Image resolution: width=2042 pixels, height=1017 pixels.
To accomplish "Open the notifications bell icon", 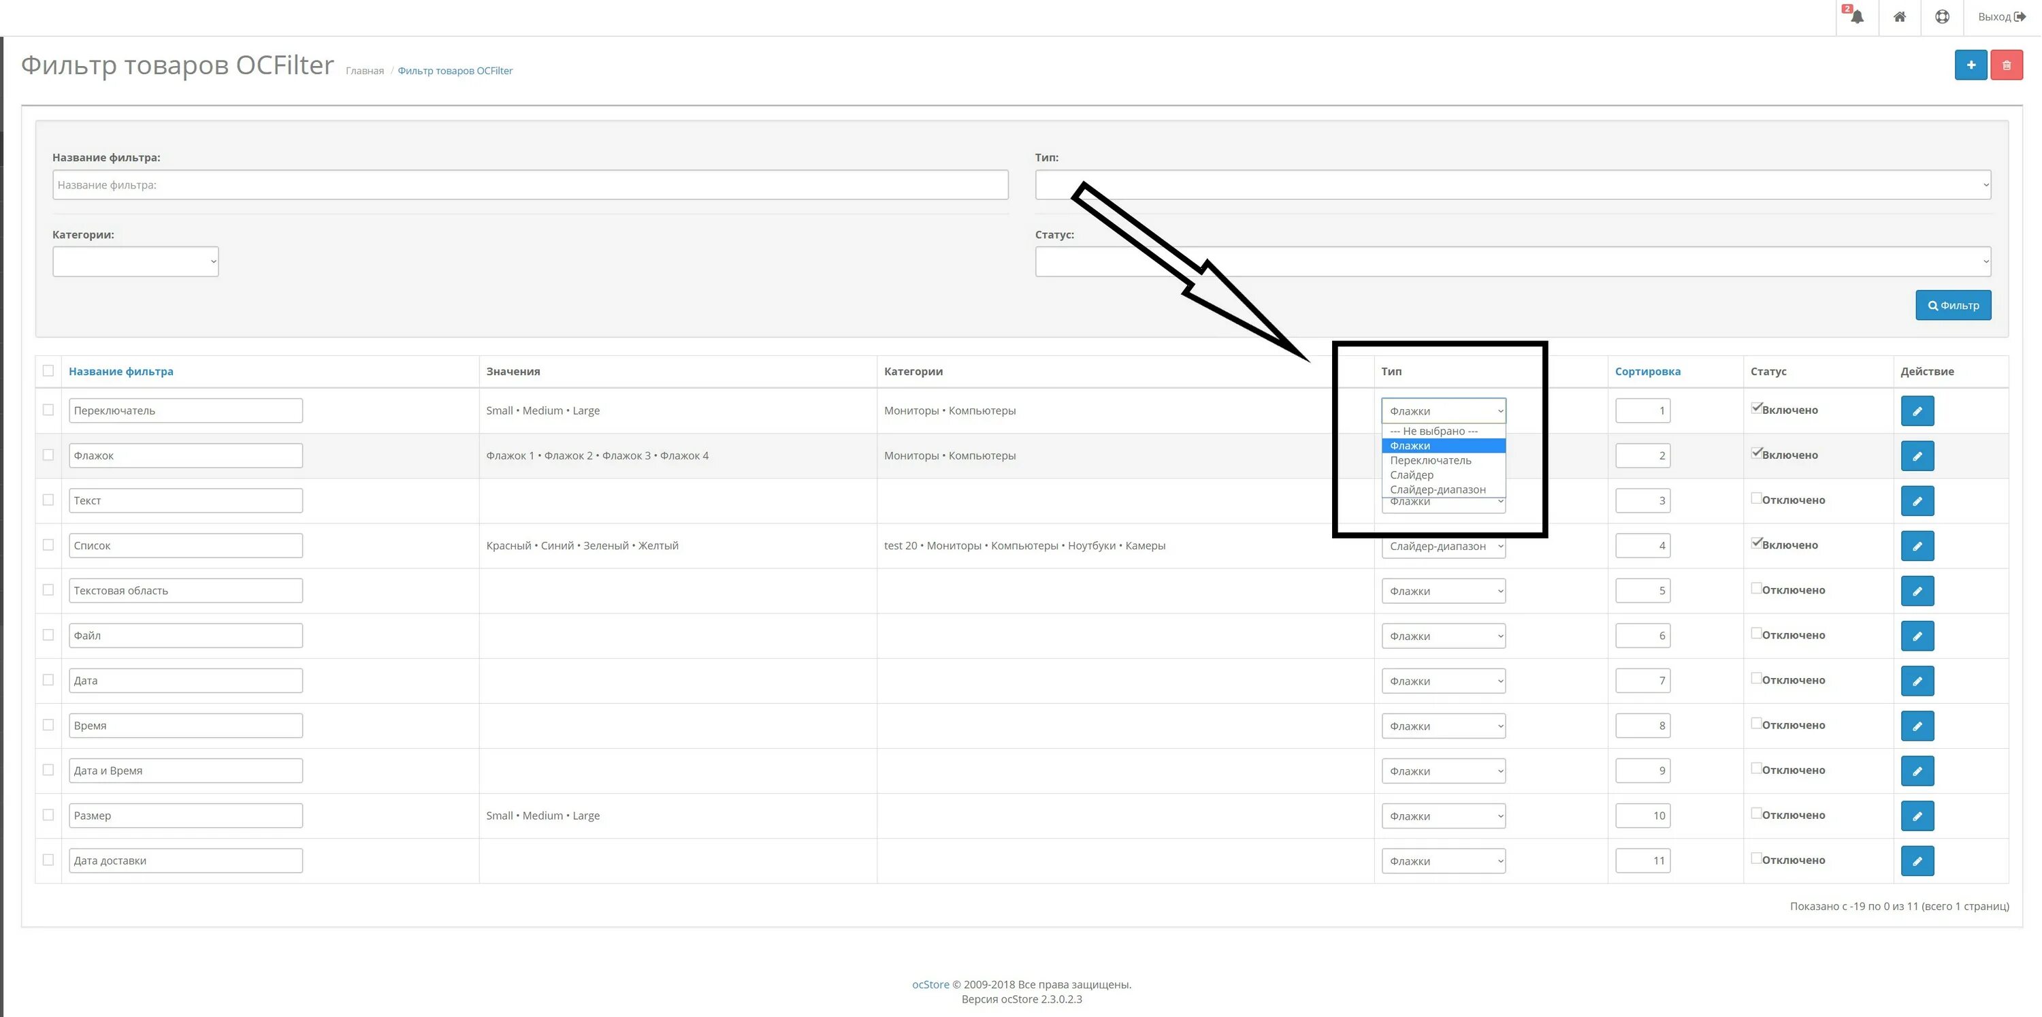I will click(x=1856, y=16).
